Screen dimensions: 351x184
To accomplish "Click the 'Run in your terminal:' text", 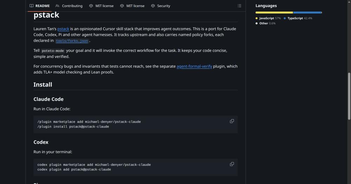I will pos(53,152).
